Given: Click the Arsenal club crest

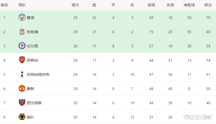Looking at the screenshot, I should [x=22, y=60].
